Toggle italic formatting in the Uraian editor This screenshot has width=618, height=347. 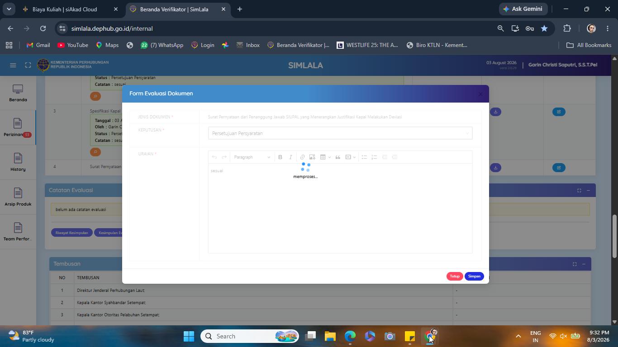tap(290, 157)
